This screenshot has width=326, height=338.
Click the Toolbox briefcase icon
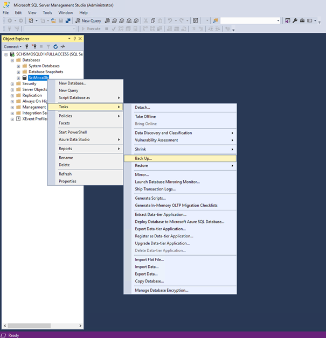click(302, 20)
